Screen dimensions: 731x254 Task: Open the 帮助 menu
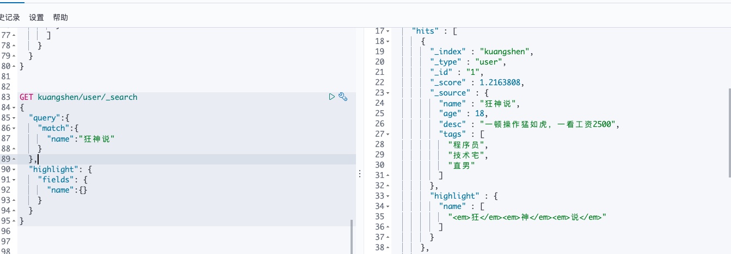(x=60, y=17)
